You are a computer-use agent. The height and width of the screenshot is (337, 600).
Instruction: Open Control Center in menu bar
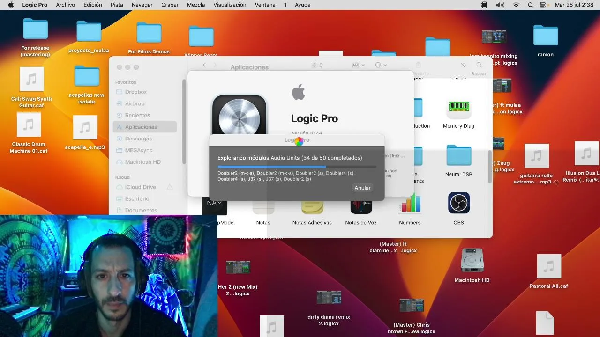click(543, 5)
